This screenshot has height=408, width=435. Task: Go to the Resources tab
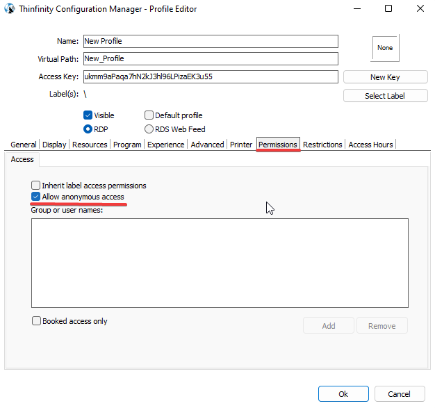click(x=90, y=145)
